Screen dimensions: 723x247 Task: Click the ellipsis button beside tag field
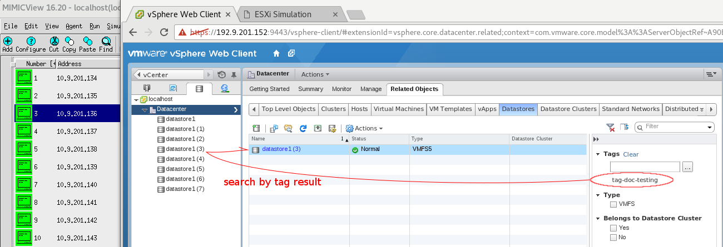(687, 167)
